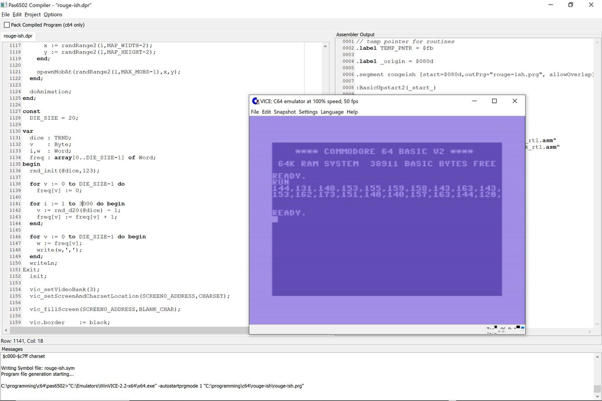602x401 pixels.
Task: Open the Language menu in VICE
Action: 332,112
